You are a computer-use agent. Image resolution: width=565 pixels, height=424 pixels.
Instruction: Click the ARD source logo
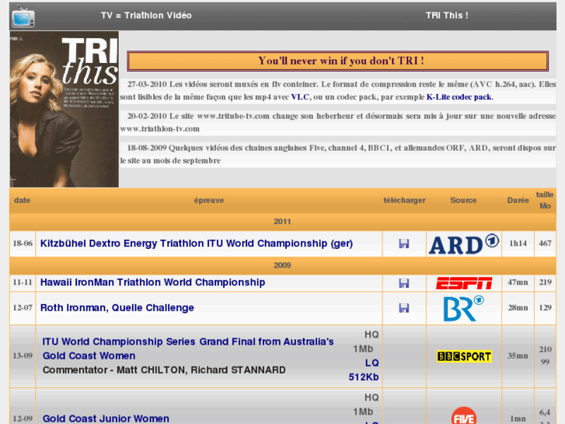pos(464,244)
